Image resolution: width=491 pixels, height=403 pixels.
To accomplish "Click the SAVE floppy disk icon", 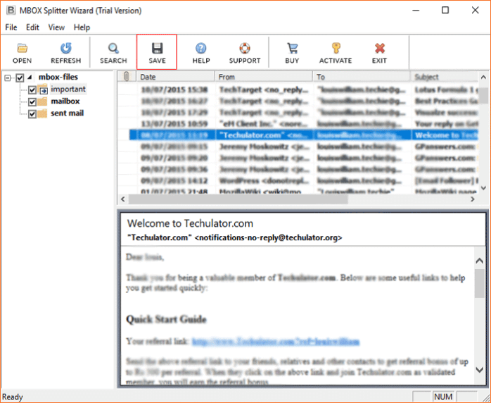I will pyautogui.click(x=157, y=49).
